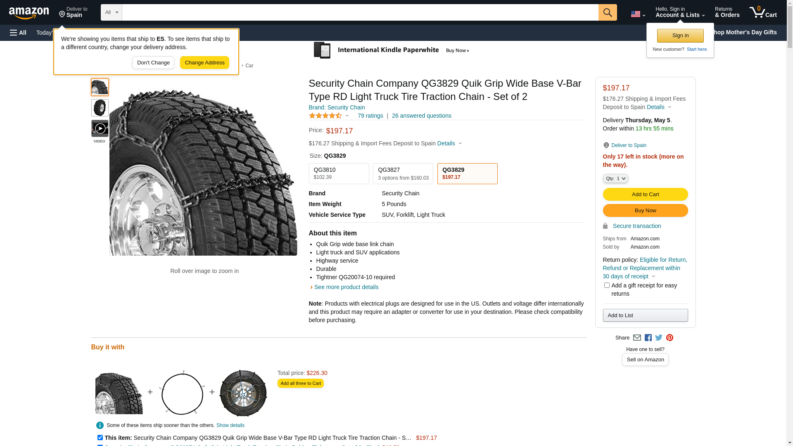Screen dimensions: 793x446
Task: Share the product on Twitter
Action: (659, 338)
